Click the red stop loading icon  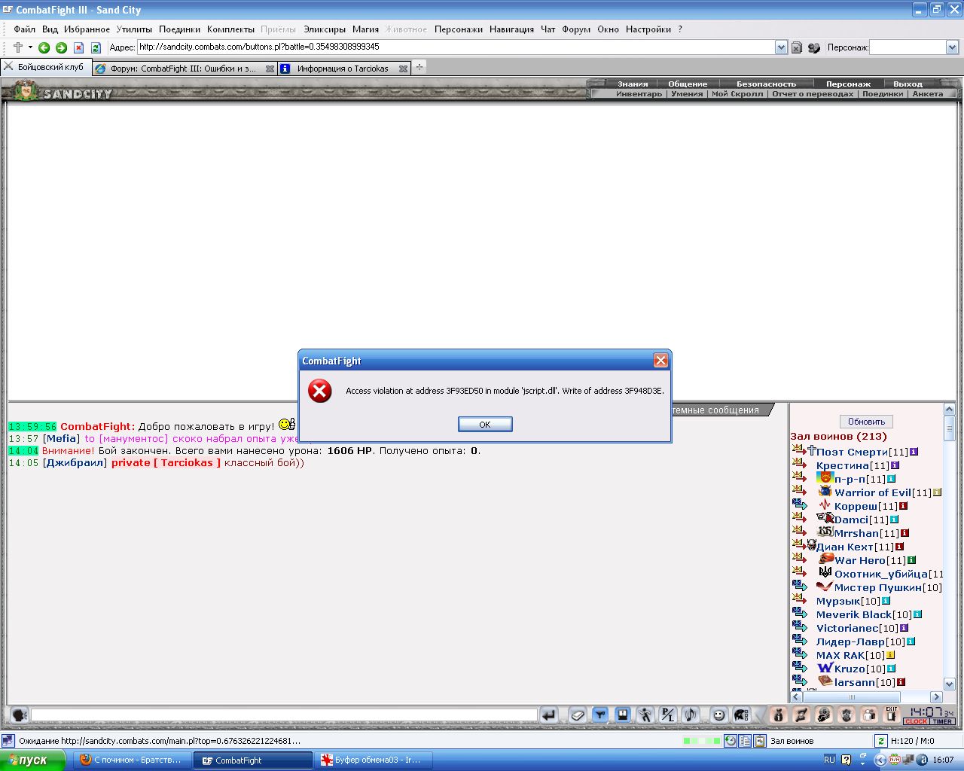tap(78, 47)
